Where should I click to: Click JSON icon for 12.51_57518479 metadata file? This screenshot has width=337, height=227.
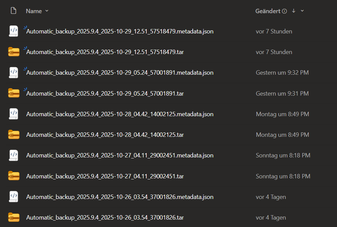13,31
